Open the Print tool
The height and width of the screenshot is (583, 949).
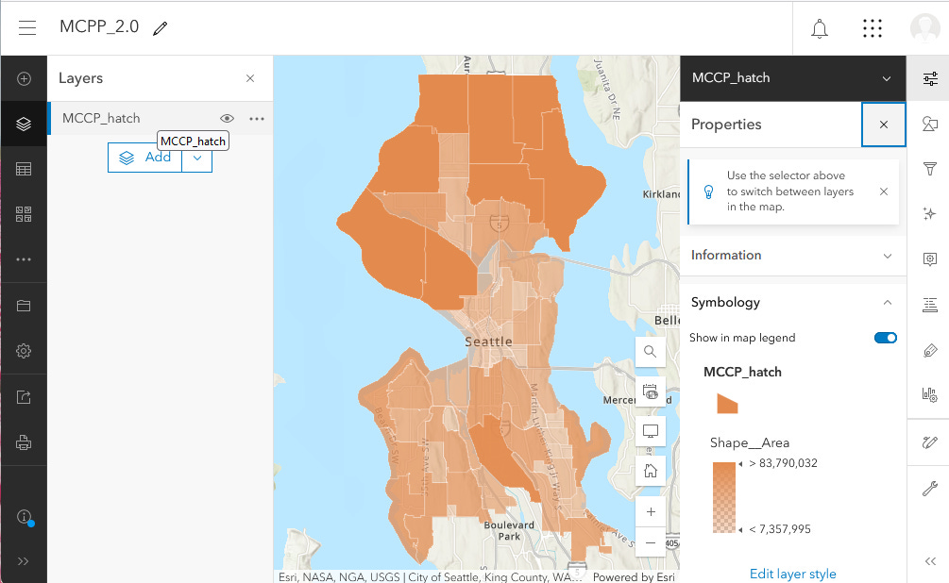click(x=24, y=441)
